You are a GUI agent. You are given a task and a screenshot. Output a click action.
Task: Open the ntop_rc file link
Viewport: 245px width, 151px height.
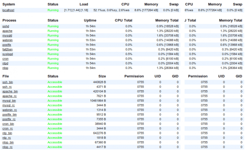pyautogui.click(x=7, y=147)
